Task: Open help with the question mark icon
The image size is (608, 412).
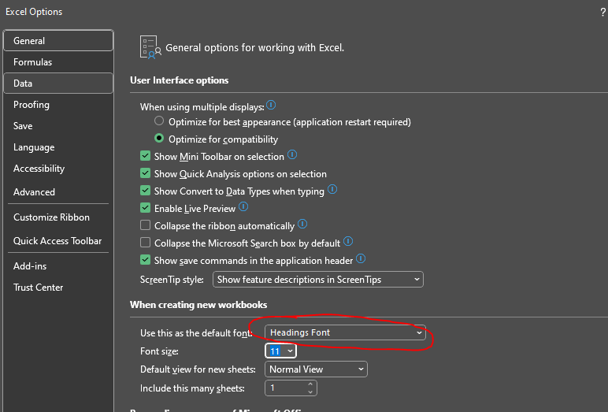Action: pos(603,12)
